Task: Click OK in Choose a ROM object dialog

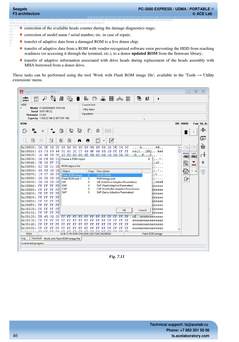Action: pos(124,210)
